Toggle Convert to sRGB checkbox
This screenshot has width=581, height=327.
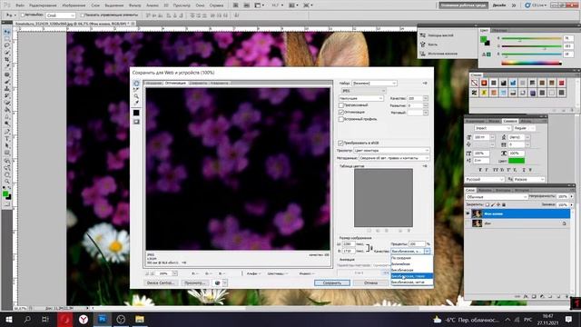click(340, 143)
